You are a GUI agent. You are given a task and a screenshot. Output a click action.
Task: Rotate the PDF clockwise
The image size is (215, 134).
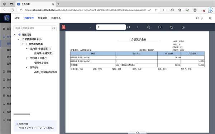[x=183, y=27]
